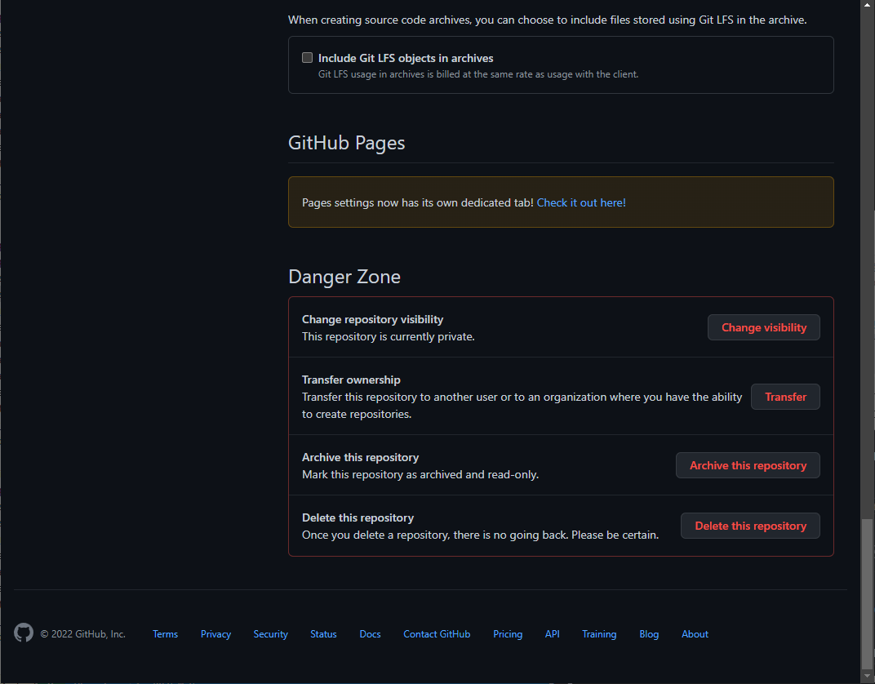Click 'This repository is currently private.' text

coord(389,336)
